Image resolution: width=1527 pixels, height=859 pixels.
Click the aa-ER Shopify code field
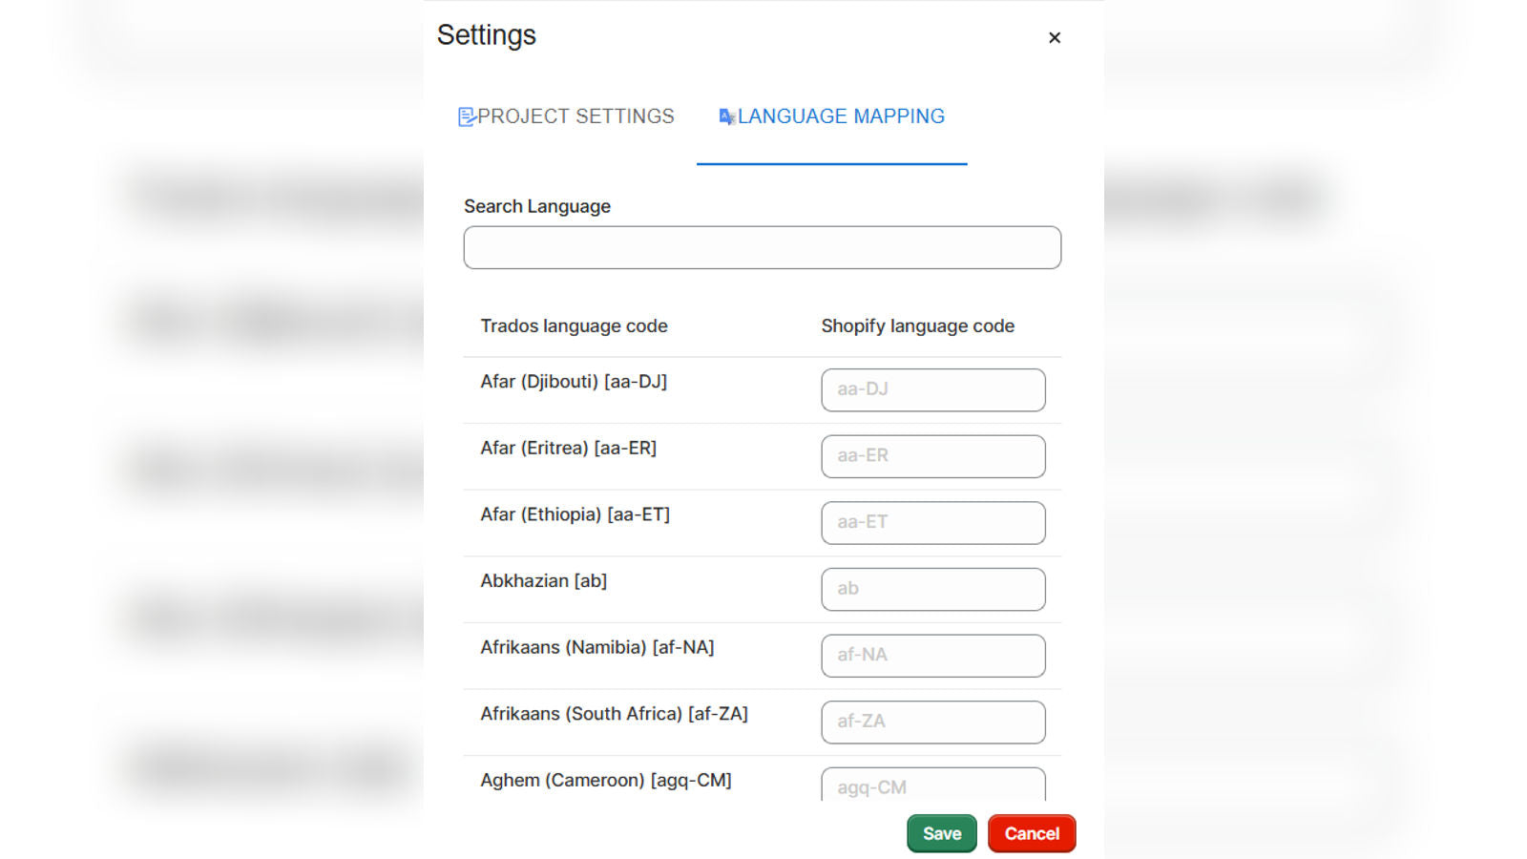(x=932, y=456)
